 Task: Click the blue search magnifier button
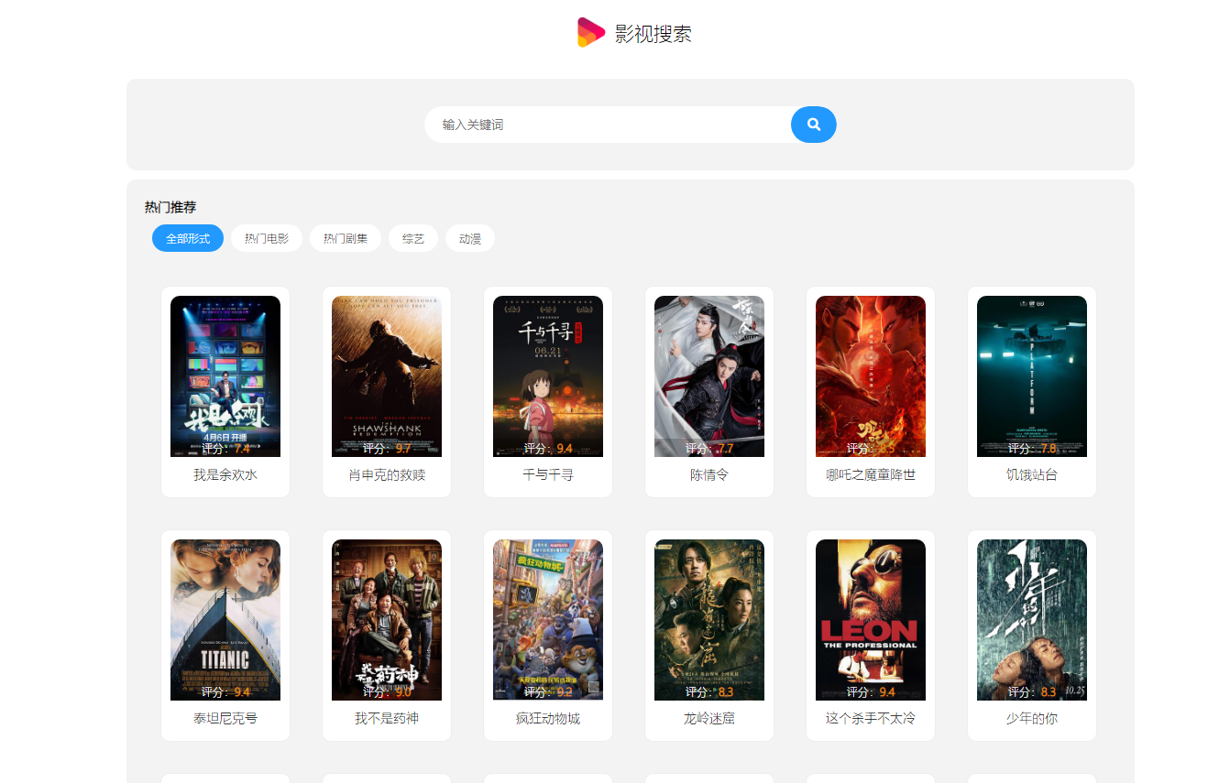pyautogui.click(x=814, y=125)
